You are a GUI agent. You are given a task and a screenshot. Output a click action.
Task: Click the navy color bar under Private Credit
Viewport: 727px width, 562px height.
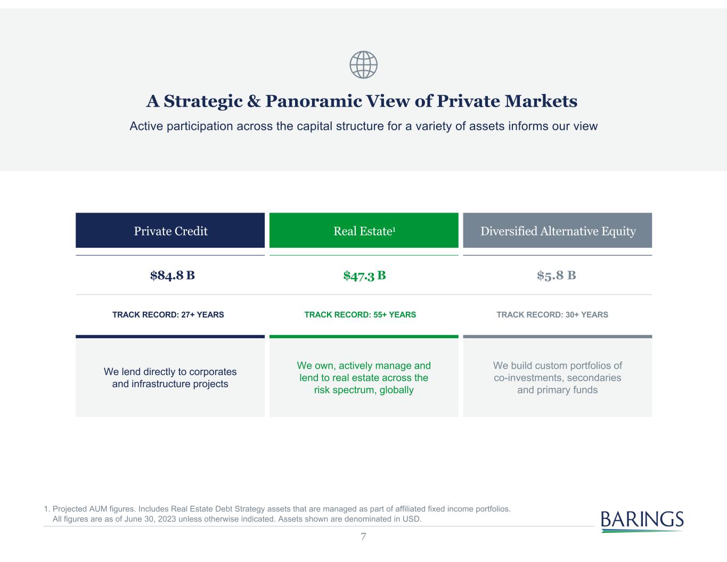click(170, 337)
